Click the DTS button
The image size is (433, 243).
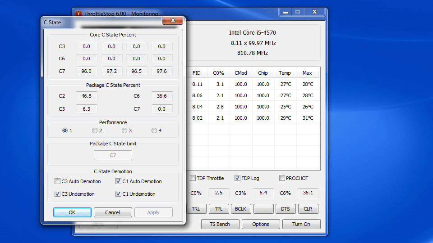(x=286, y=209)
